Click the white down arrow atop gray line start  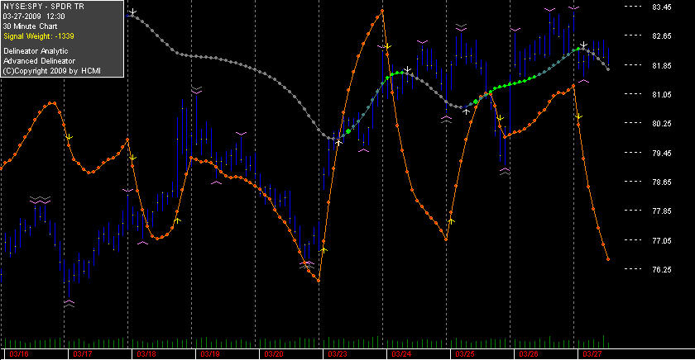132,12
